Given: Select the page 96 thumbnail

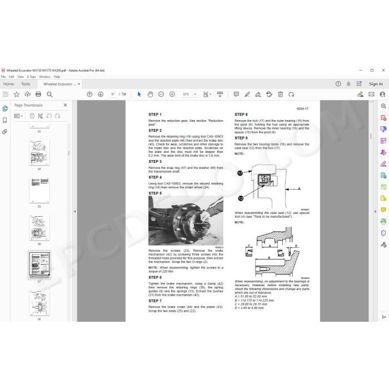Looking at the screenshot, I should [39, 227].
